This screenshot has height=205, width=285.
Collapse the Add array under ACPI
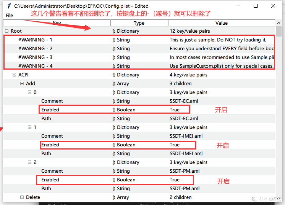pos(22,83)
